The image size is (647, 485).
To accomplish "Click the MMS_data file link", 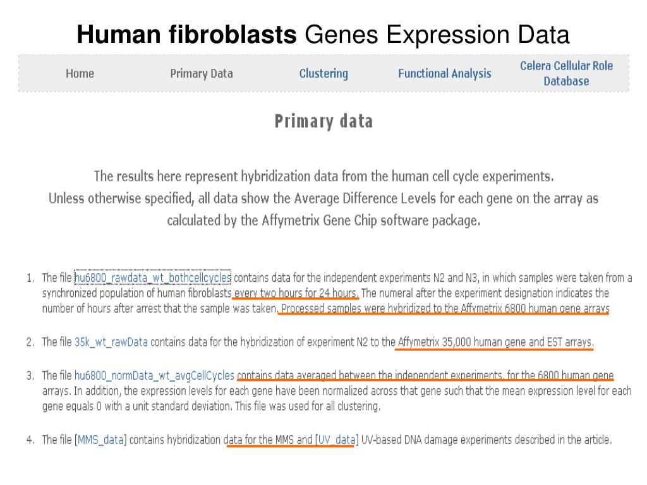I will (x=100, y=440).
